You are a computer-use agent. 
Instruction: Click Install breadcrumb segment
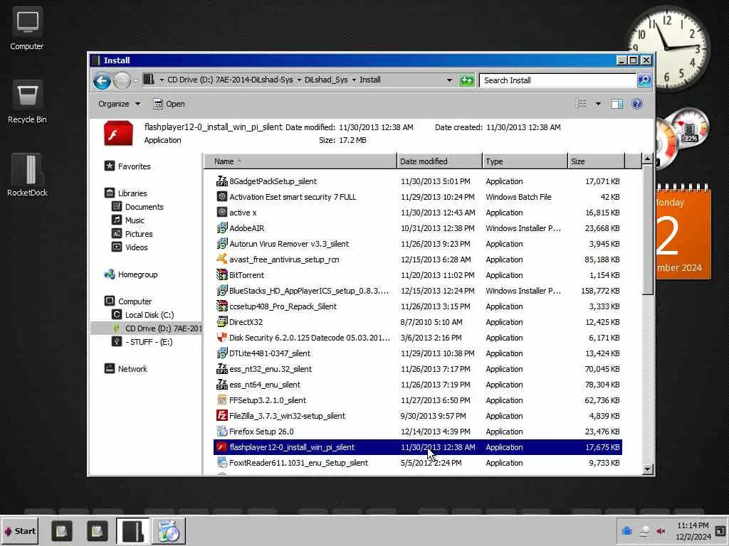coord(370,80)
